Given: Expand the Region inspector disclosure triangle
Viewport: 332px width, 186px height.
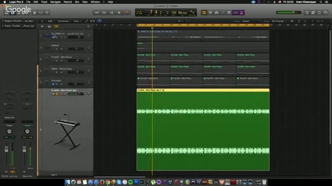Looking at the screenshot, I should coord(3,21).
